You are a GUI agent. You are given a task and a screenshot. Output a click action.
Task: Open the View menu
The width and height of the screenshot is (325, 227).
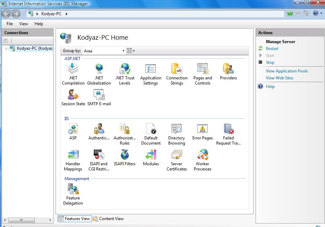point(23,24)
